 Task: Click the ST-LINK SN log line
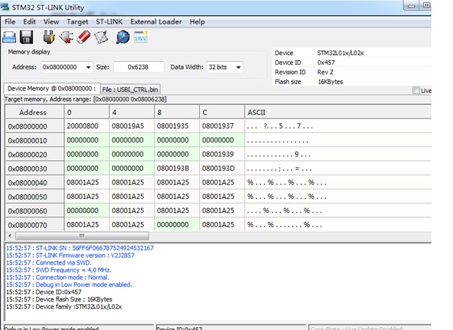click(x=80, y=248)
